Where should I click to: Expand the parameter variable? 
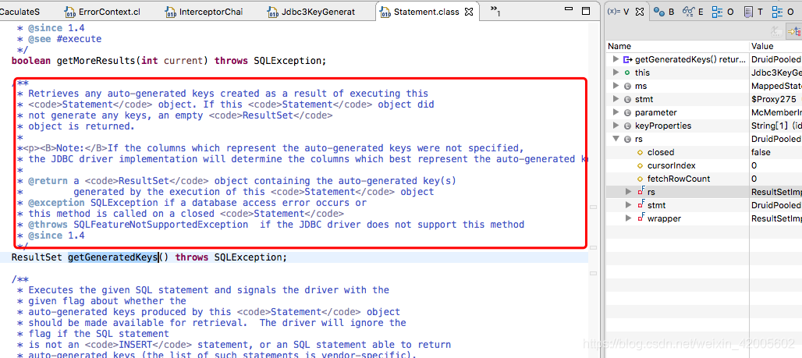[616, 112]
